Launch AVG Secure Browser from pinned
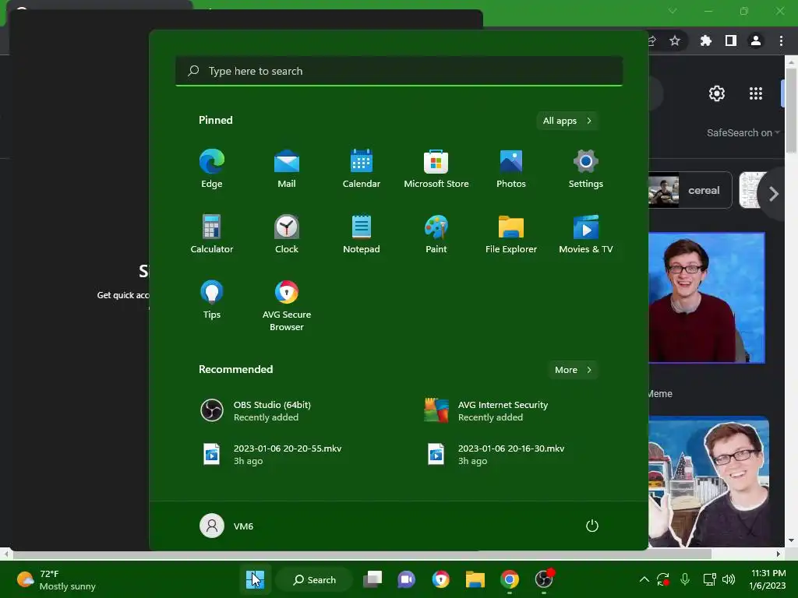The height and width of the screenshot is (598, 798). tap(287, 306)
